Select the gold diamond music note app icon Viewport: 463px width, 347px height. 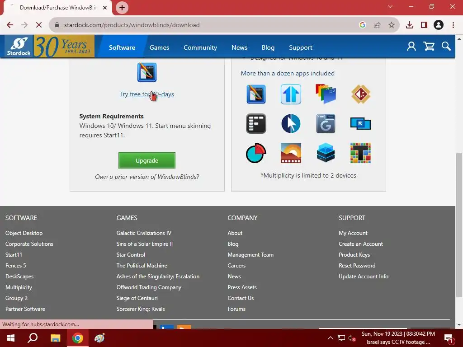tap(360, 94)
